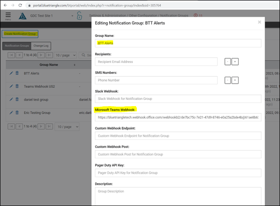Switch to the Change Log tab

coord(41,45)
